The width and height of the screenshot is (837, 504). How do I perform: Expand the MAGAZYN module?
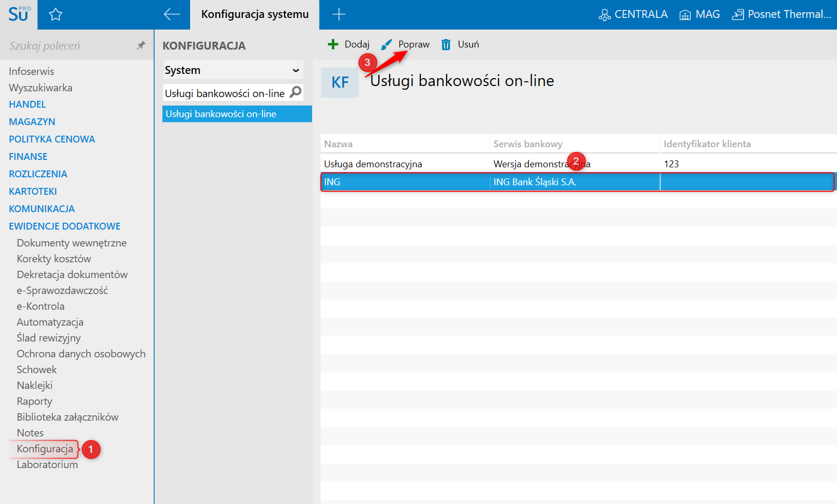pyautogui.click(x=32, y=122)
